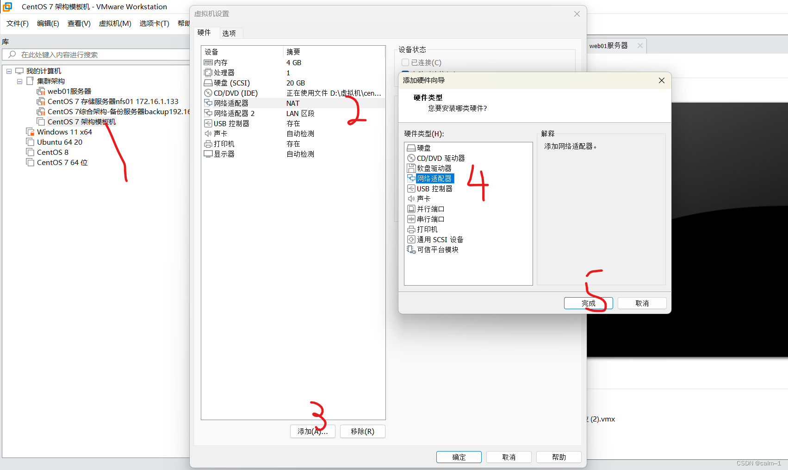The image size is (788, 470).
Task: Toggle the 已连接(C) checkbox
Action: click(405, 62)
